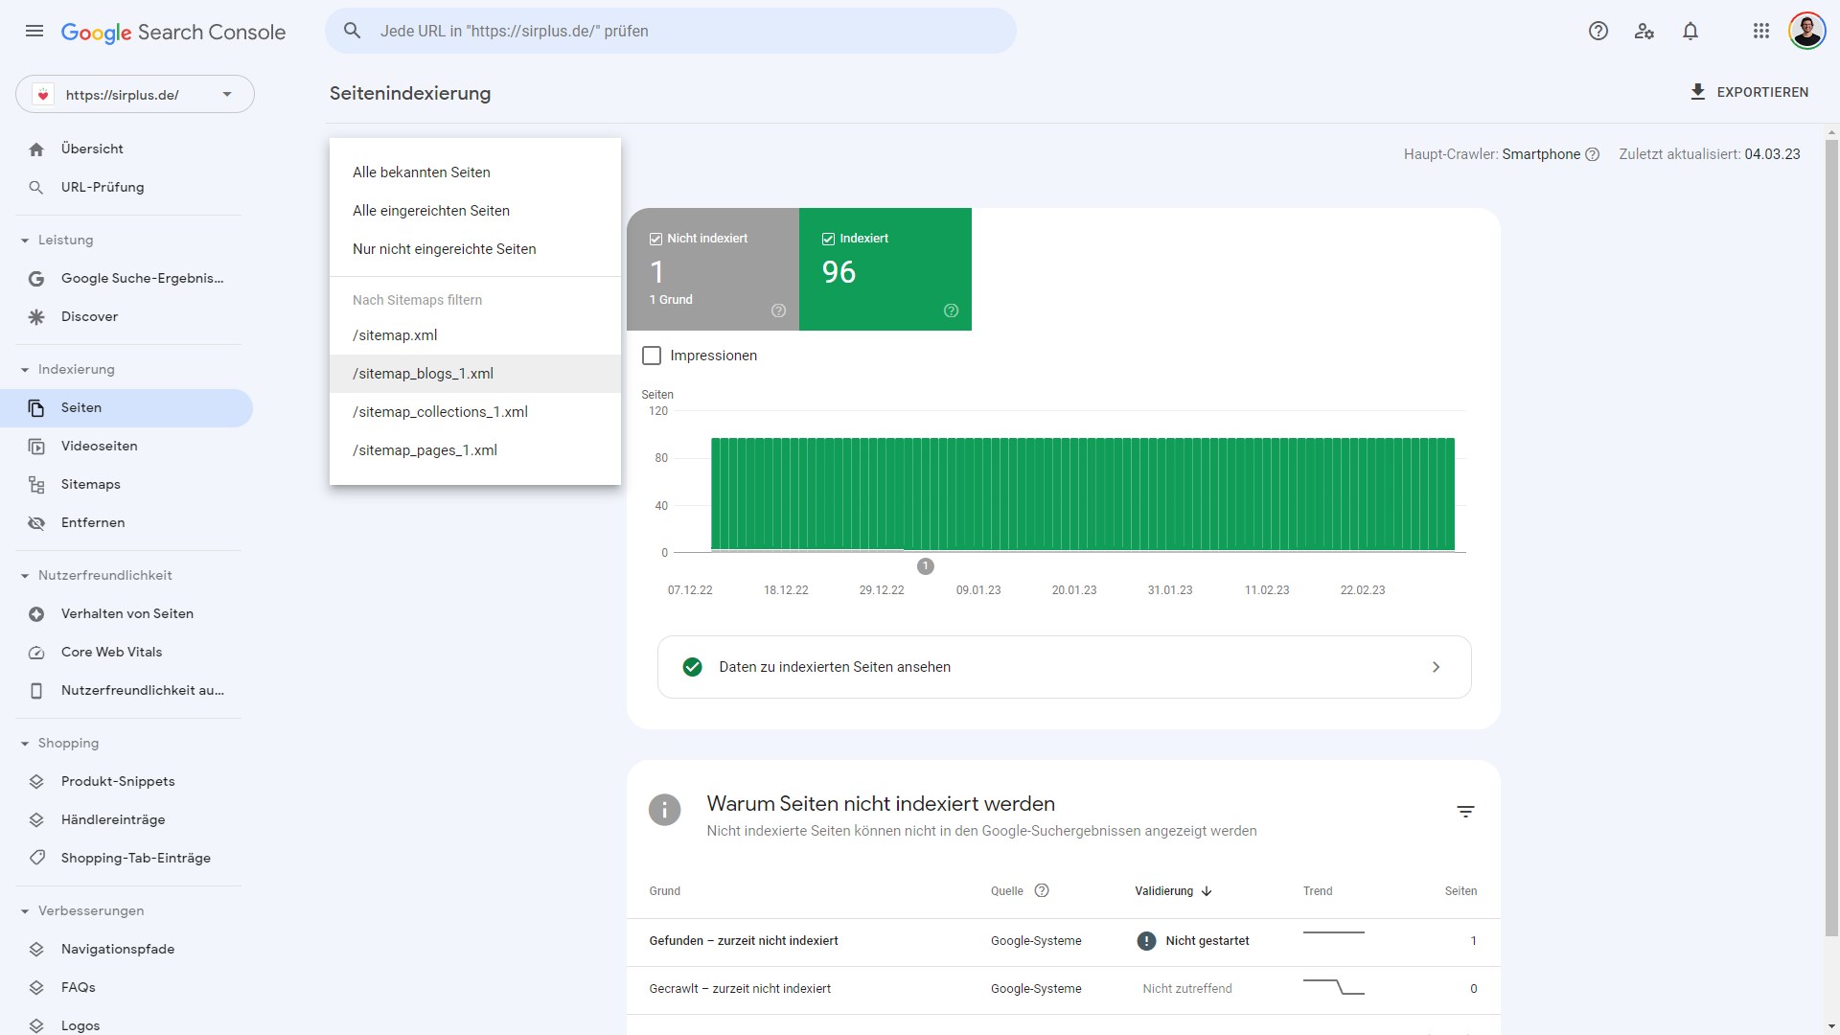Open 'Gefunden – zurzeit nicht indexiert' row
The height and width of the screenshot is (1035, 1840).
(x=1063, y=942)
